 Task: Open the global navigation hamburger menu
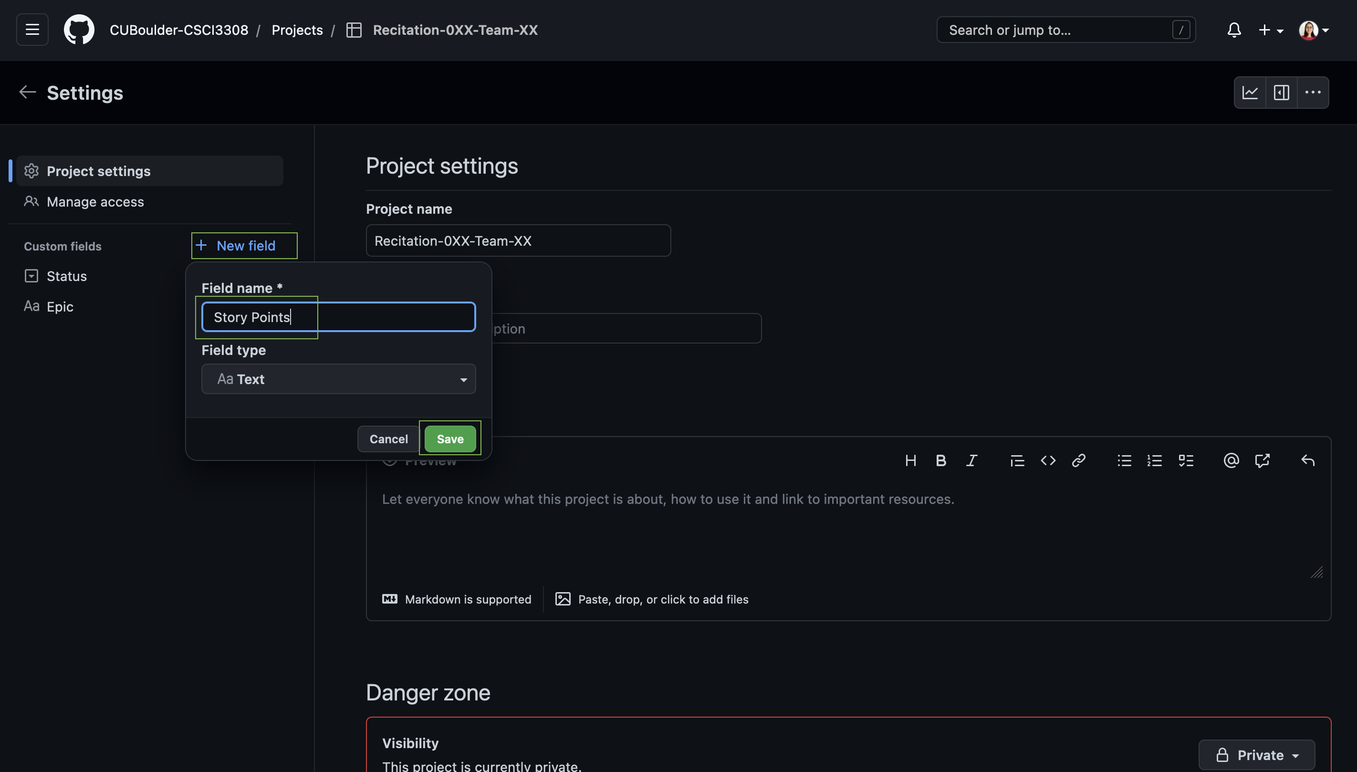coord(32,30)
